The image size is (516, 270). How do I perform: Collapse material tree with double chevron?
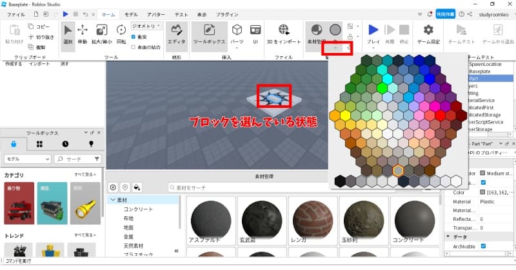176,251
